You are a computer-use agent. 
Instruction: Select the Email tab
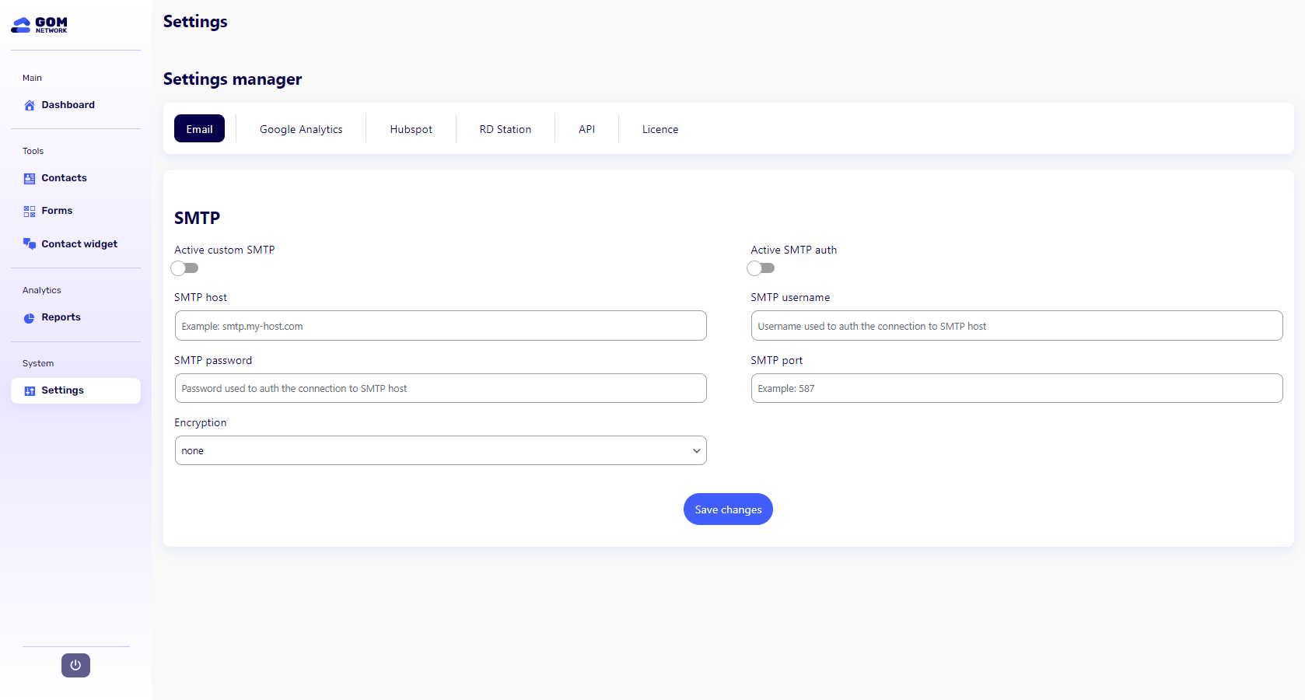coord(199,128)
